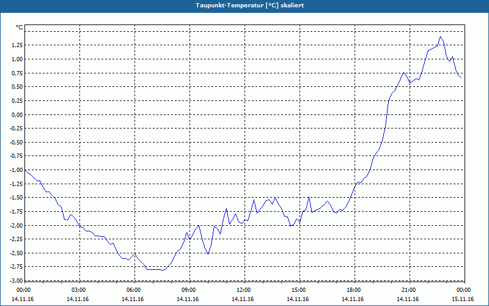Click the 0,50 y-axis label
The height and width of the screenshot is (306, 489).
point(17,87)
